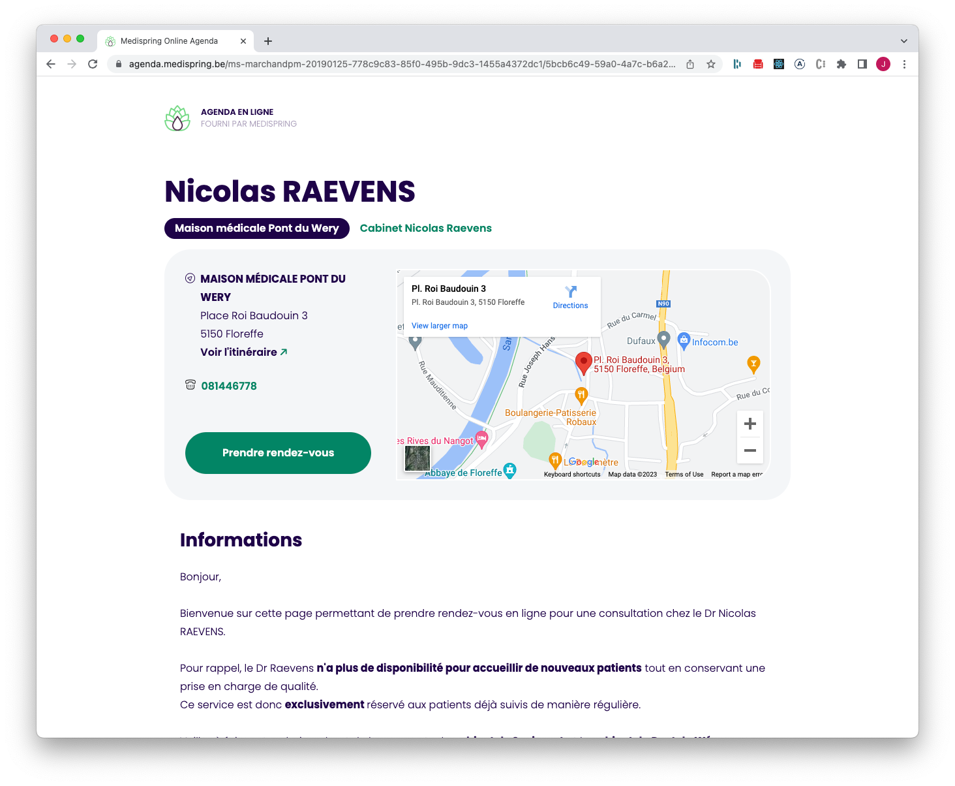
Task: Open the J profile avatar
Action: point(883,64)
